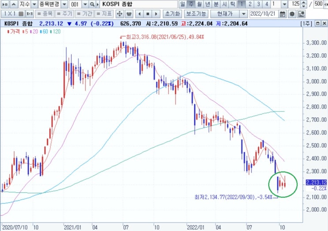This screenshot has height=231, width=328.
Task: Step back with left playback arrow
Action: [x=139, y=14]
